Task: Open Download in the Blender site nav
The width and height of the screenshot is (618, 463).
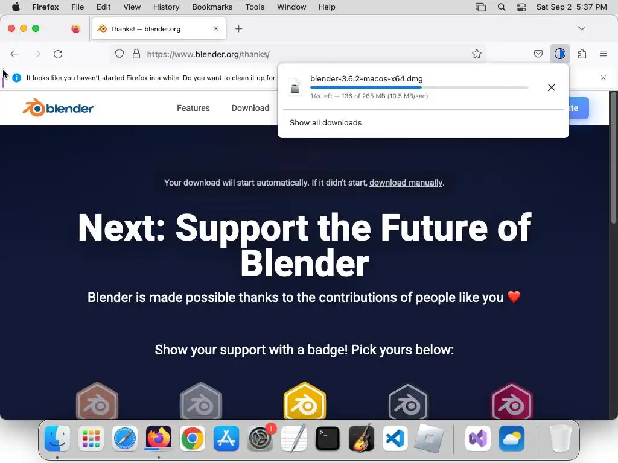Action: click(250, 108)
